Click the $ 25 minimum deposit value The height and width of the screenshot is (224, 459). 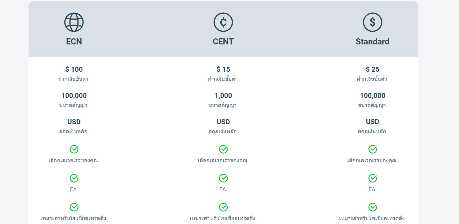(372, 69)
